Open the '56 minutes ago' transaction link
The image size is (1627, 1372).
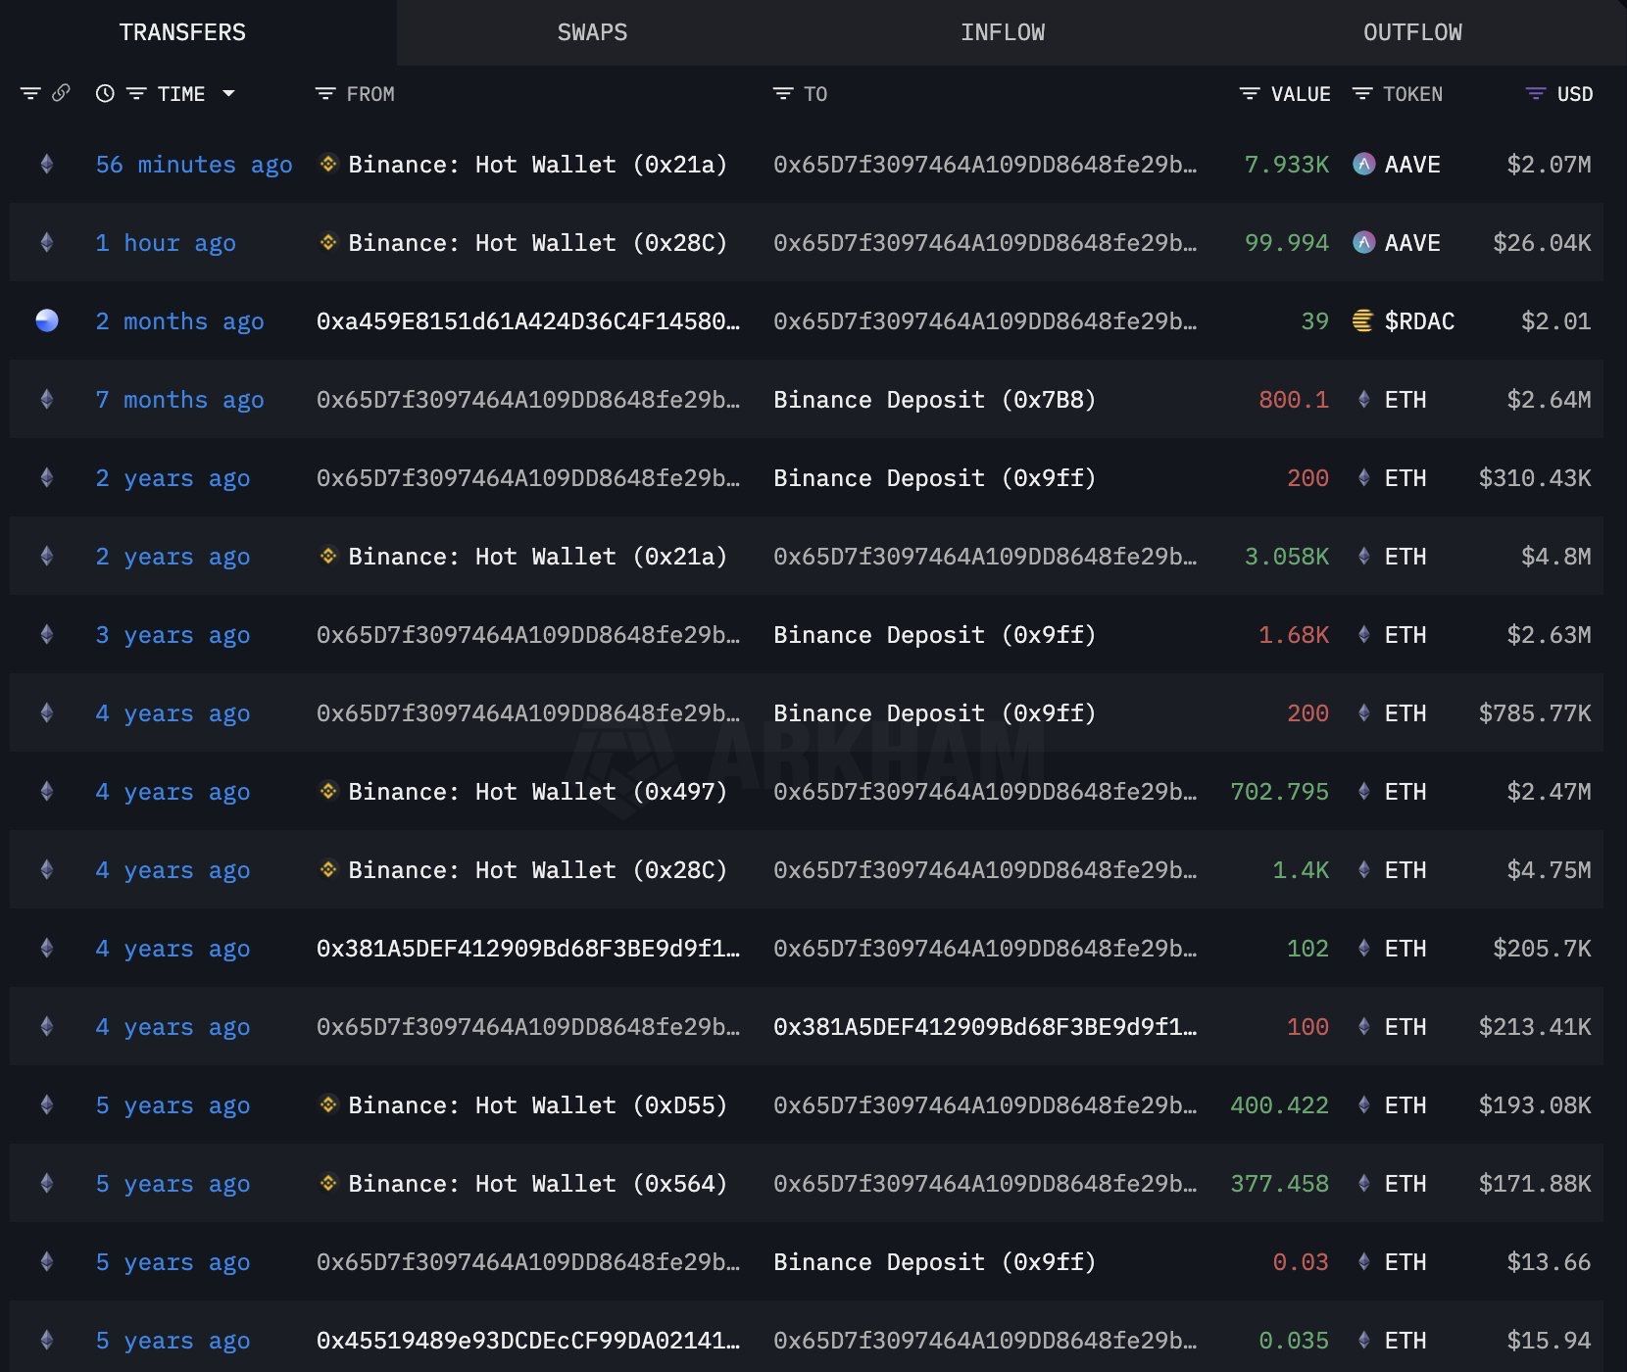[194, 165]
